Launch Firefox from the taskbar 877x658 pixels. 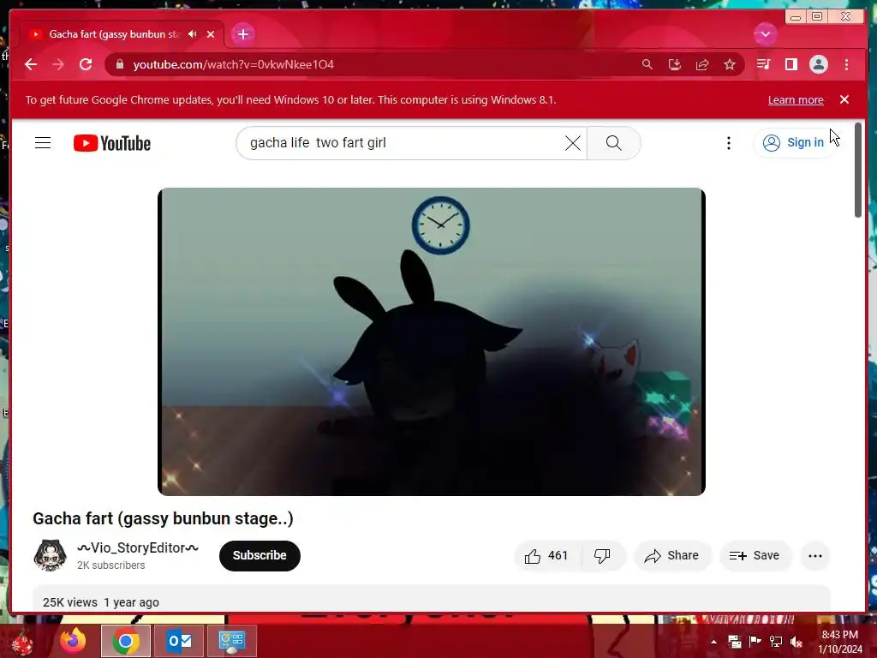74,641
